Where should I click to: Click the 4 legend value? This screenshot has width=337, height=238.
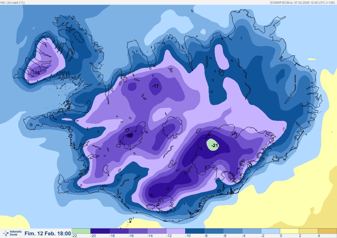319,236
